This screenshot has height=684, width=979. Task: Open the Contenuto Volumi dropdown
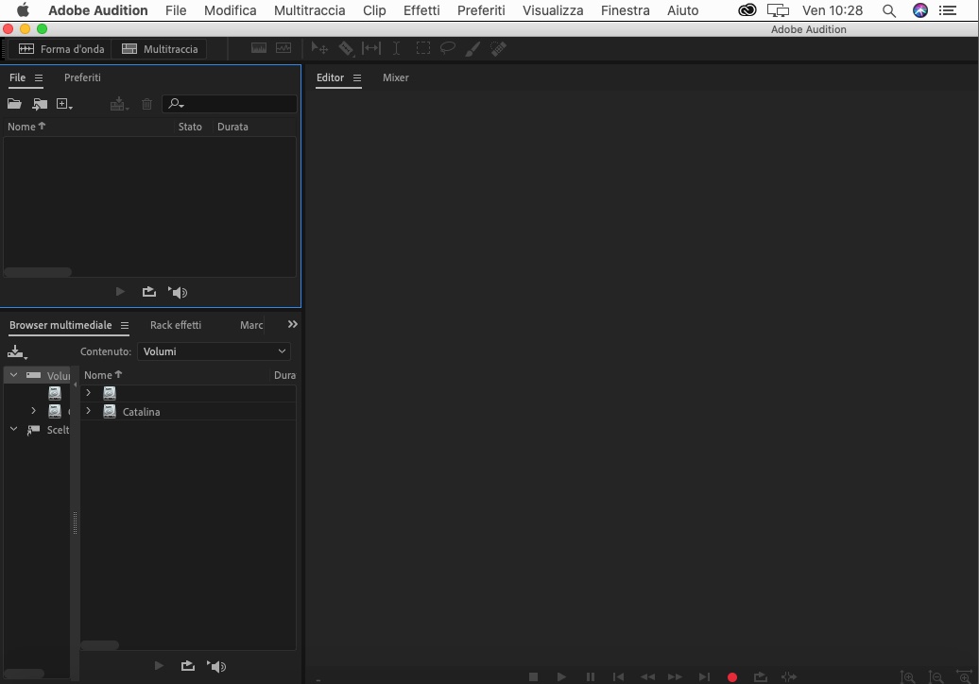tap(214, 351)
